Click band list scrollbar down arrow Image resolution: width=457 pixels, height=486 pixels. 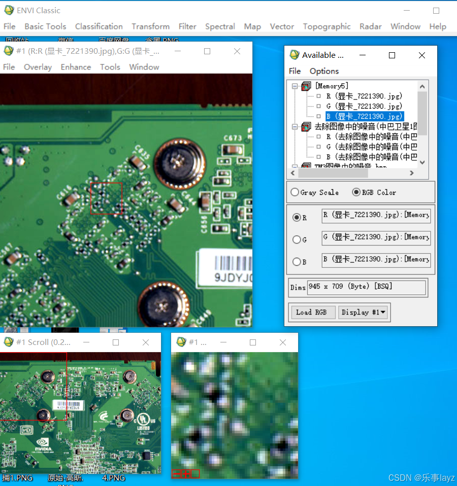(x=422, y=162)
